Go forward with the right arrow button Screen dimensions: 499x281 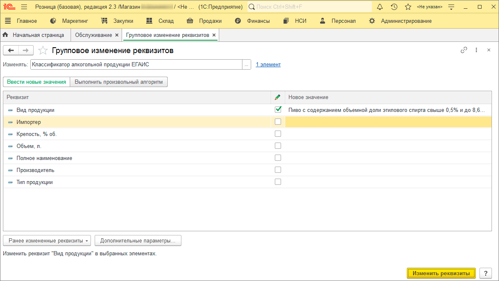[x=26, y=51]
